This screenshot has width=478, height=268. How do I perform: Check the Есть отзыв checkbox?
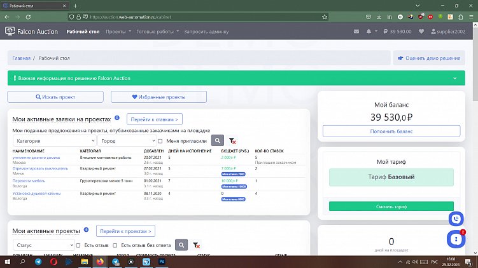coord(78,245)
